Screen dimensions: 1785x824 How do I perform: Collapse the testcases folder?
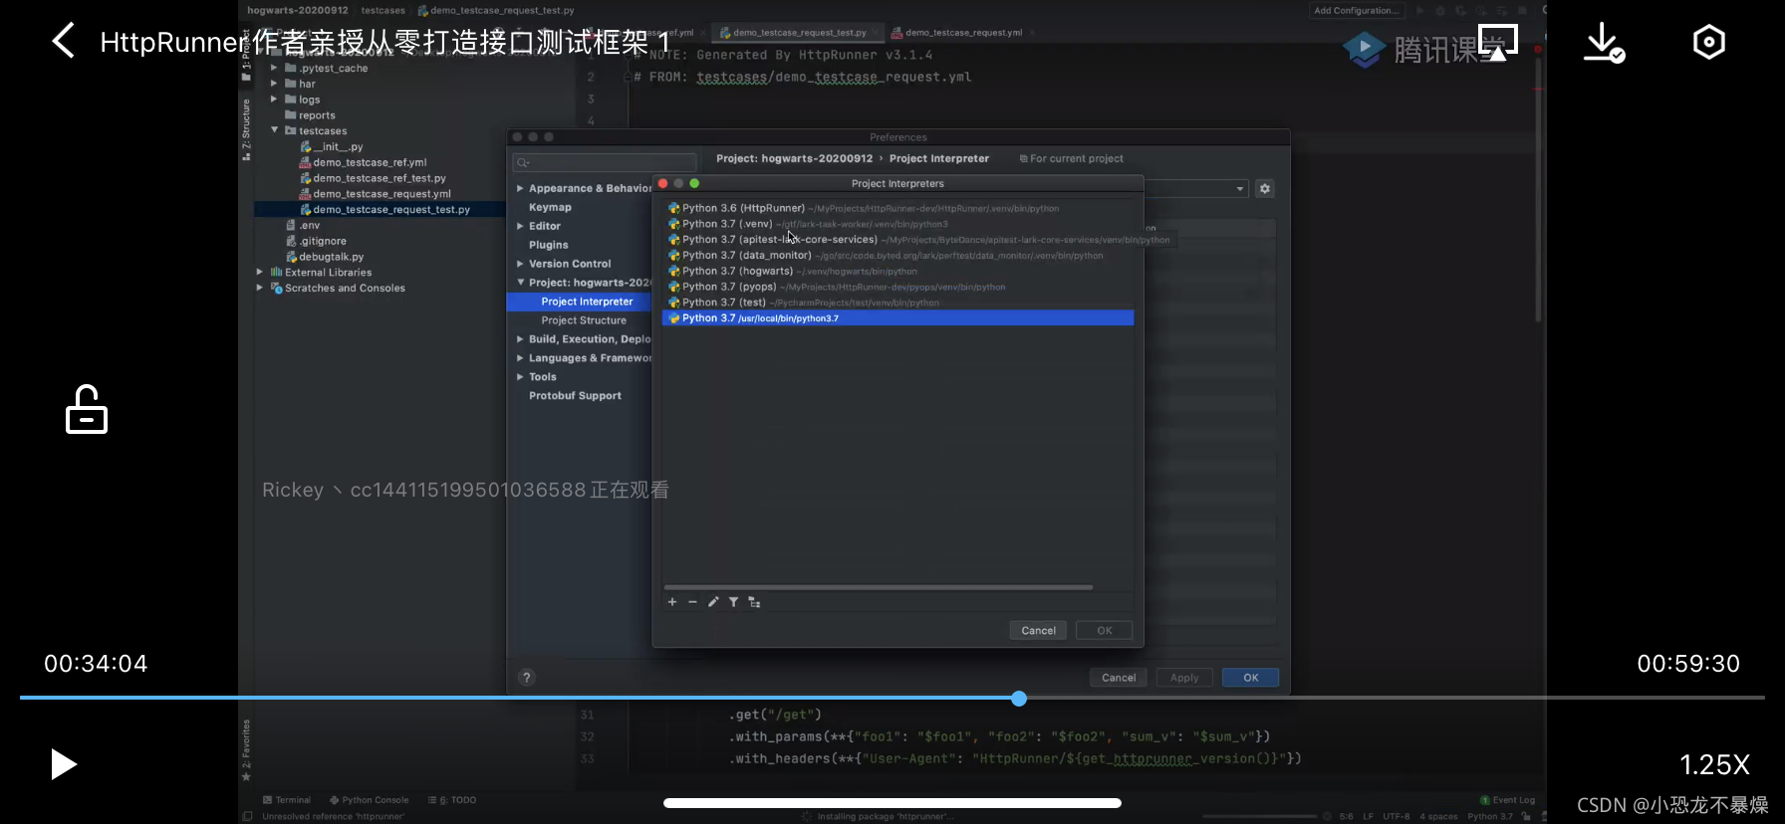[274, 130]
